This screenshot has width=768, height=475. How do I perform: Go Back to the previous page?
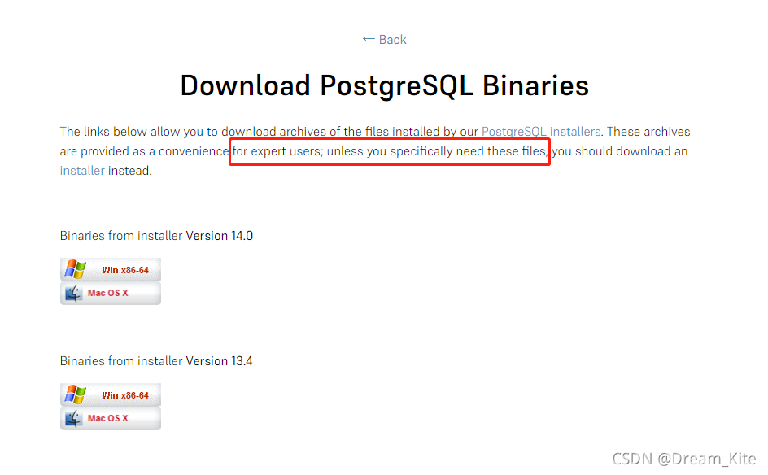coord(384,38)
